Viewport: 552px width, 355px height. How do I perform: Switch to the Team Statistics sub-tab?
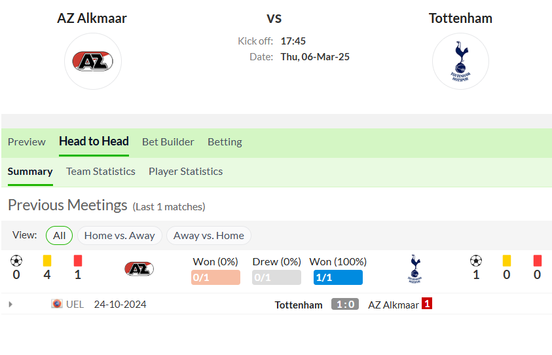click(101, 172)
